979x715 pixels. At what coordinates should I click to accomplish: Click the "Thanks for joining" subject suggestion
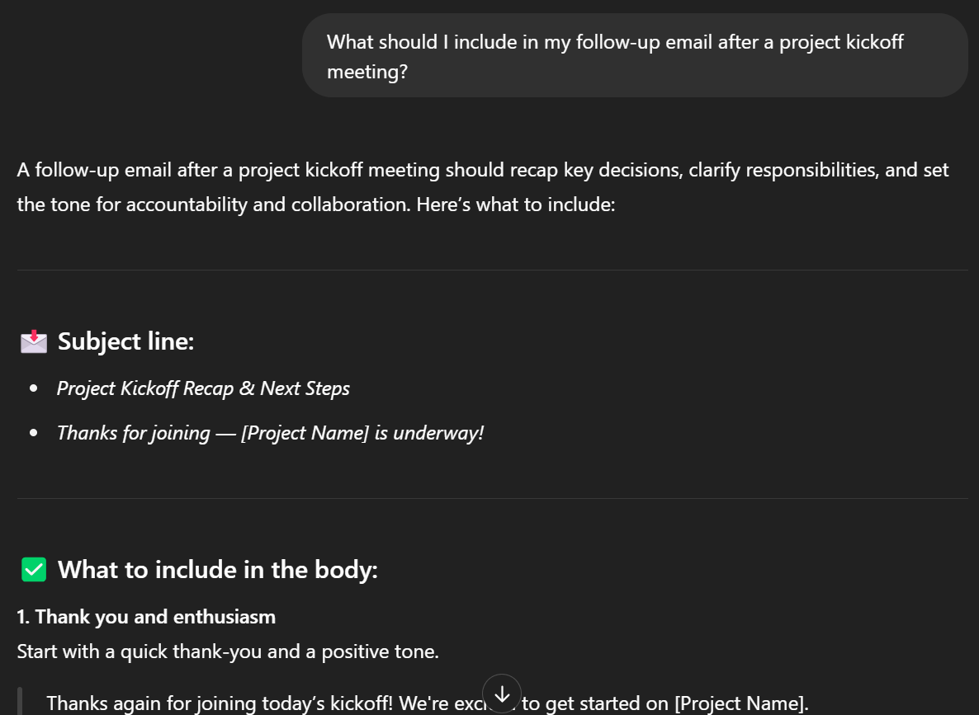[x=133, y=433]
